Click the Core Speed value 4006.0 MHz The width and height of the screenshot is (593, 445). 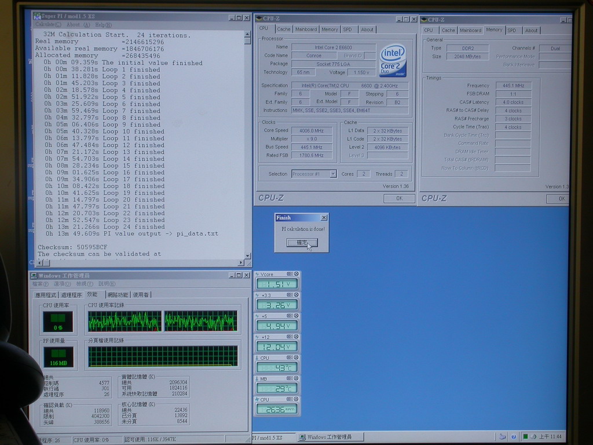(312, 130)
